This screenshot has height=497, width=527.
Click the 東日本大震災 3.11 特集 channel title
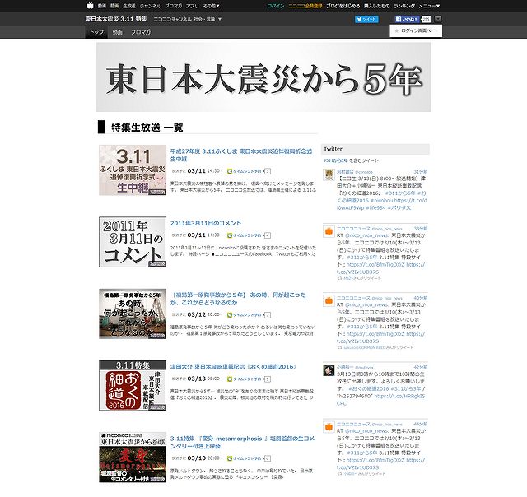(116, 19)
